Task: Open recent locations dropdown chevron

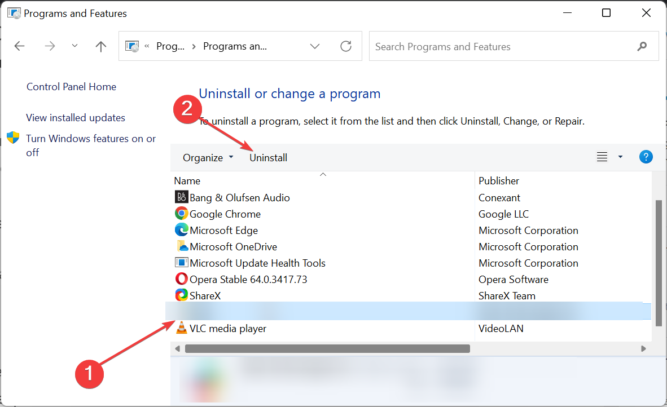Action: [75, 46]
